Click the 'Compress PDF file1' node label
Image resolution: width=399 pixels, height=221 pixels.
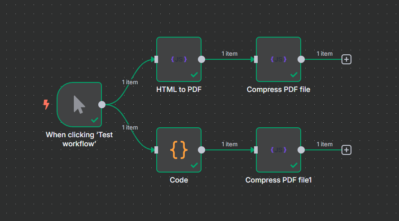tap(279, 180)
